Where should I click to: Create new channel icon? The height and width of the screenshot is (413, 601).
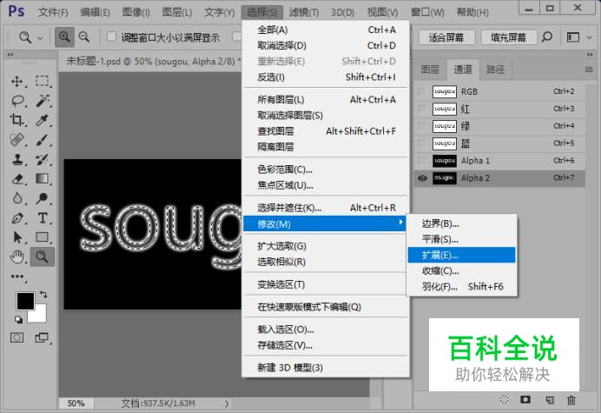click(550, 400)
